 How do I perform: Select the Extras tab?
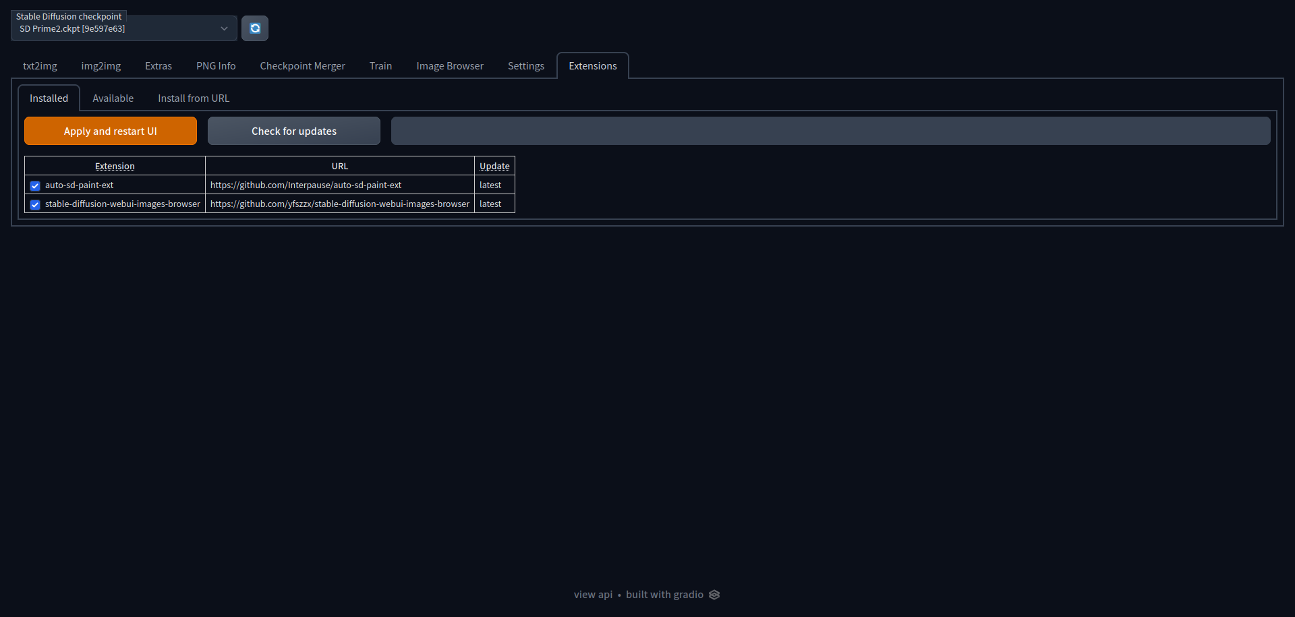158,65
